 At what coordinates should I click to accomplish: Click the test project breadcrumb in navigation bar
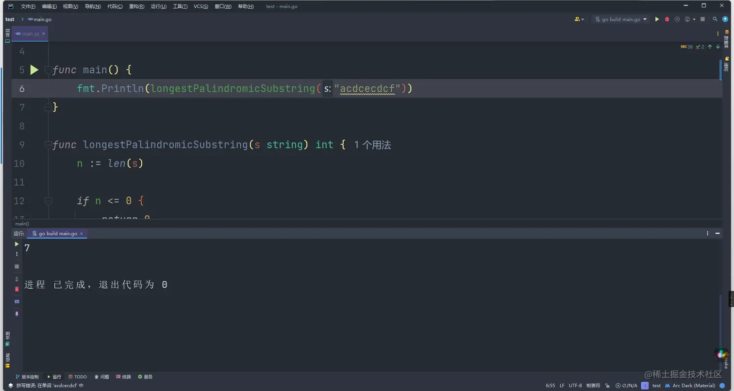(x=10, y=19)
